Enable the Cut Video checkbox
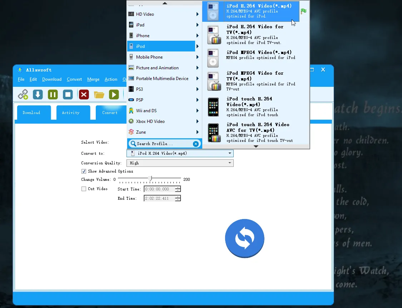The image size is (402, 308). [84, 189]
